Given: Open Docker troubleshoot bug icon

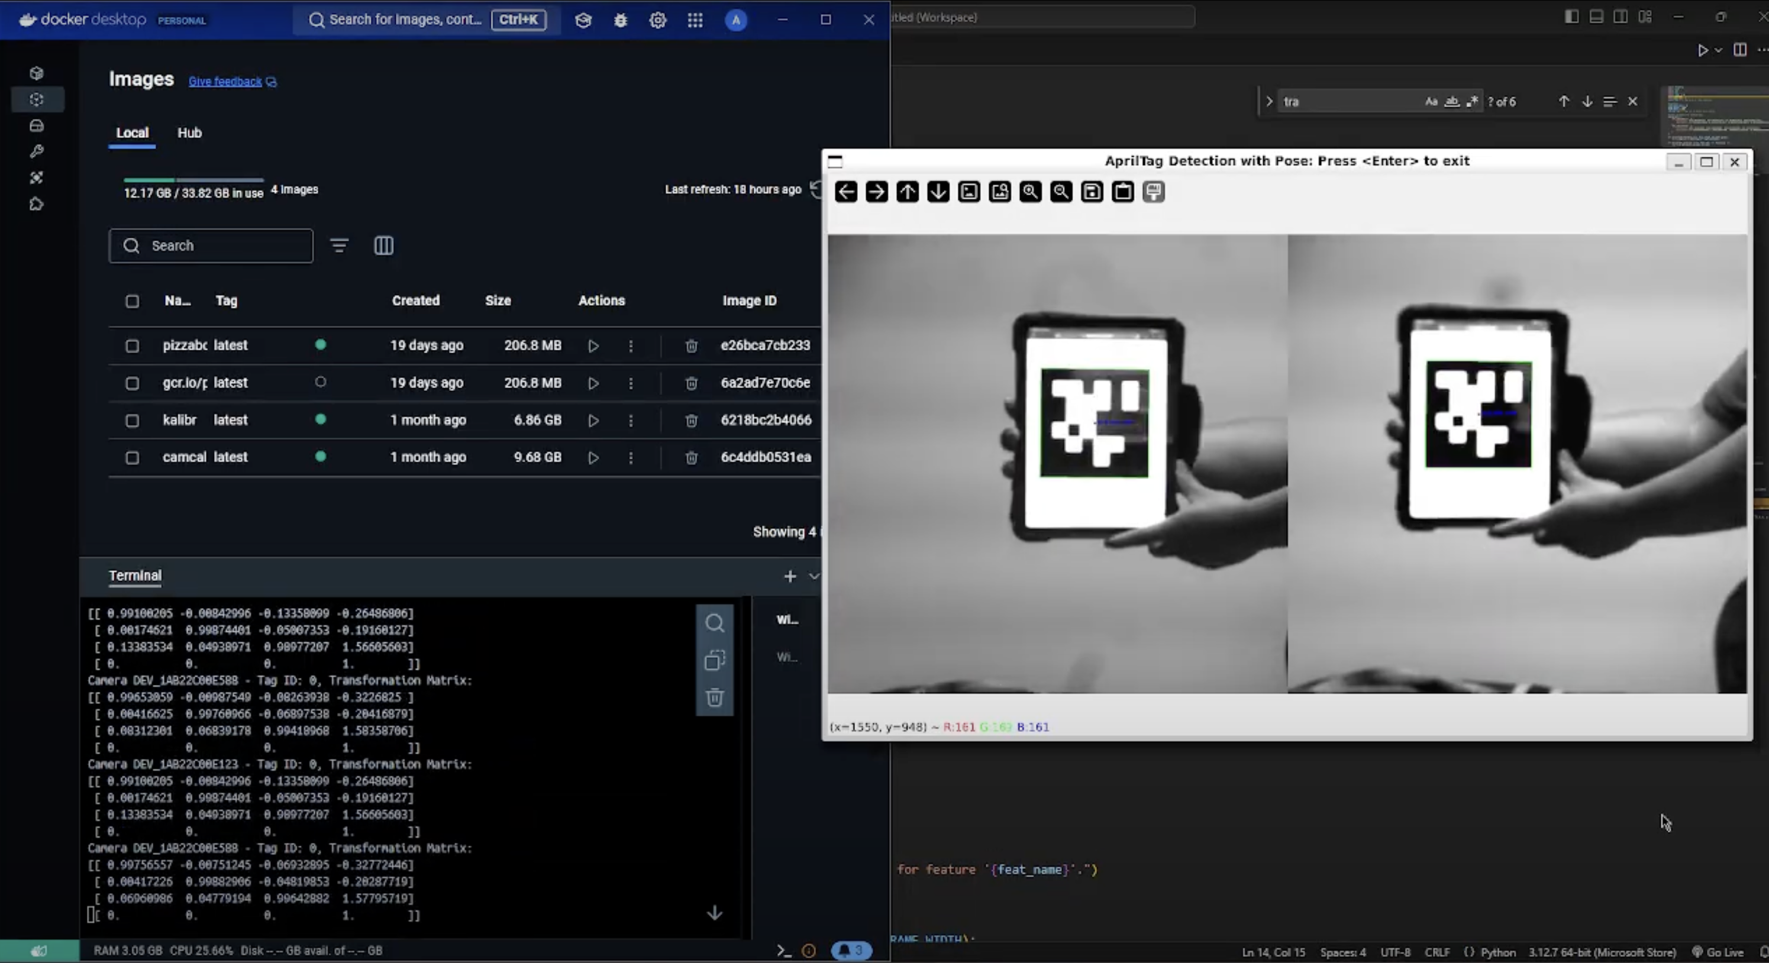Looking at the screenshot, I should click(621, 20).
